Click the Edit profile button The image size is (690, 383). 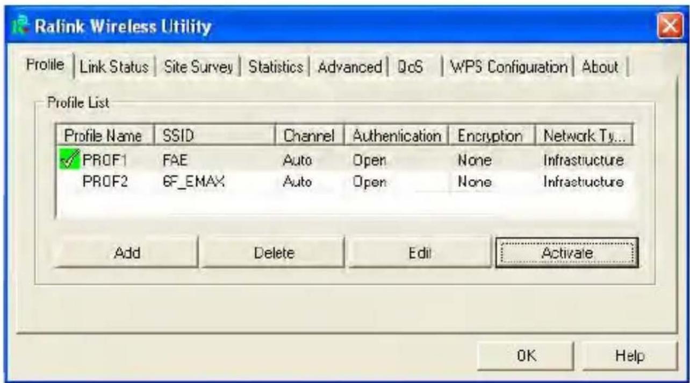pyautogui.click(x=420, y=252)
